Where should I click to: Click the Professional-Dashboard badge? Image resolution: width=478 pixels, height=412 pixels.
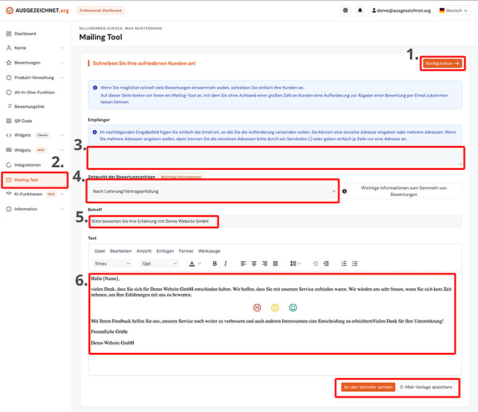coord(100,10)
